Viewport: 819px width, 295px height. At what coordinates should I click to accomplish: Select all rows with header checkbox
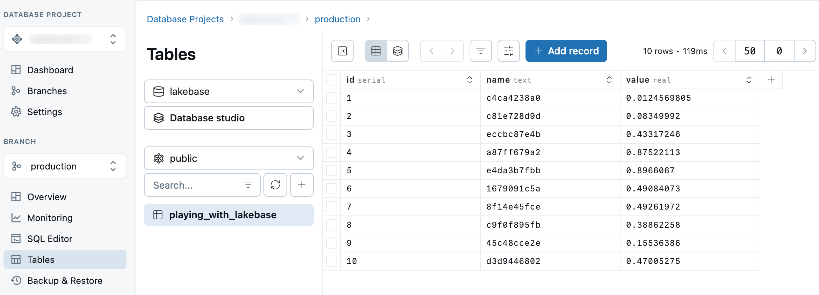coord(332,80)
